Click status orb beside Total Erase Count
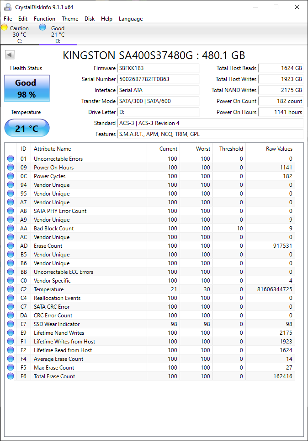The image size is (308, 441). 11,376
